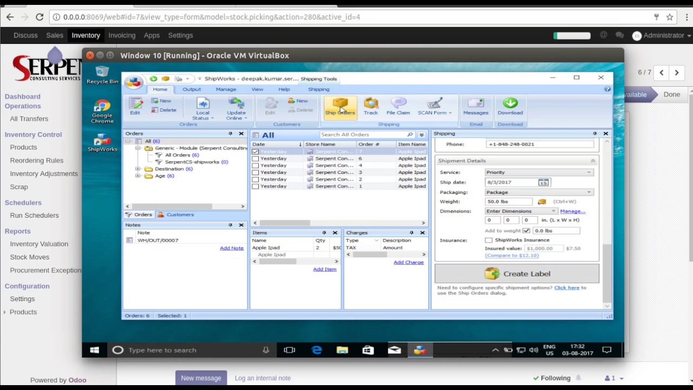The height and width of the screenshot is (390, 693).
Task: Click the help question mark icon
Action: pos(607,89)
